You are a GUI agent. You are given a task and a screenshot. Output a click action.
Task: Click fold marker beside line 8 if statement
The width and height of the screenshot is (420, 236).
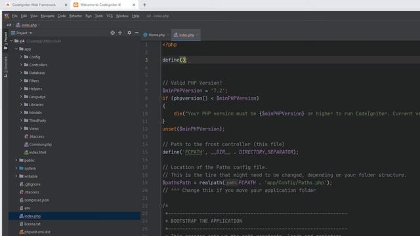(161, 98)
